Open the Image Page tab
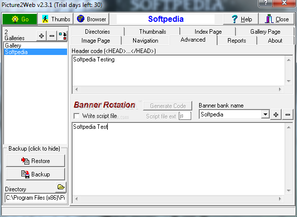 point(96,41)
